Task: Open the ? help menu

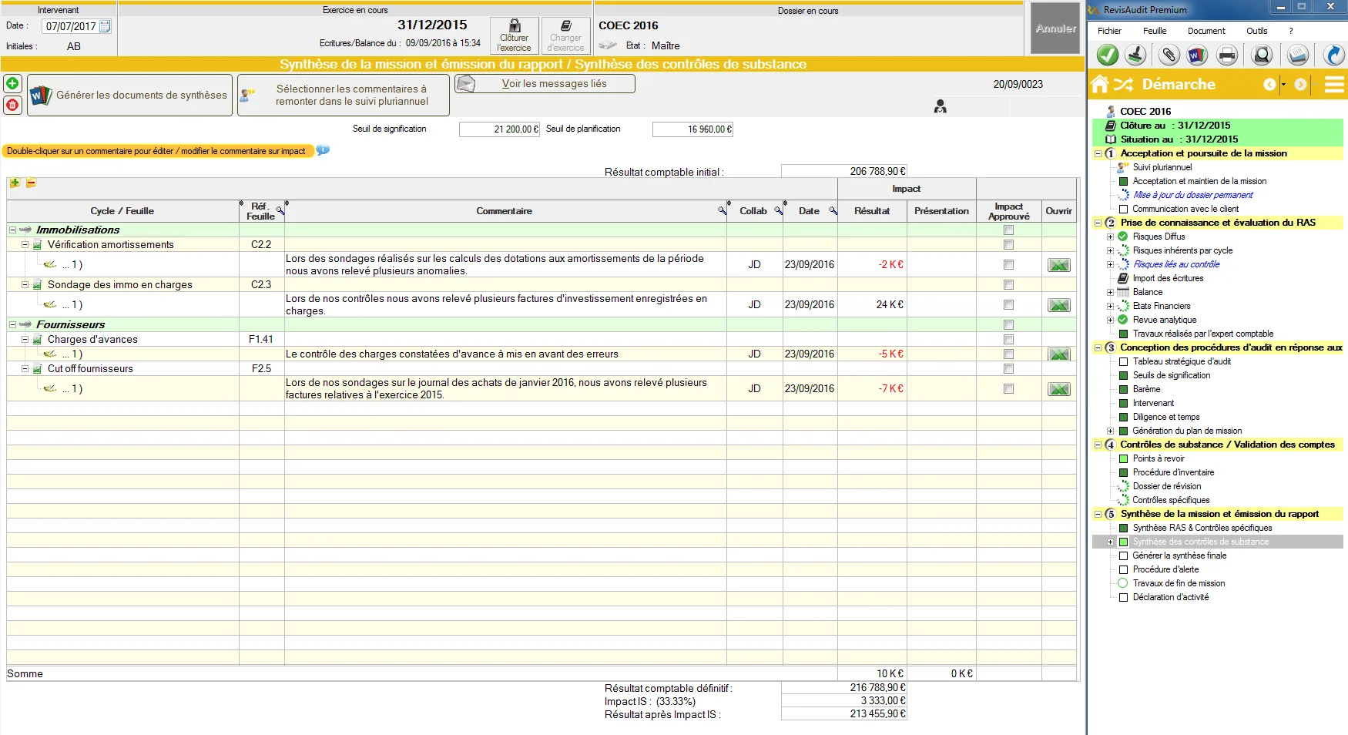Action: pyautogui.click(x=1291, y=31)
